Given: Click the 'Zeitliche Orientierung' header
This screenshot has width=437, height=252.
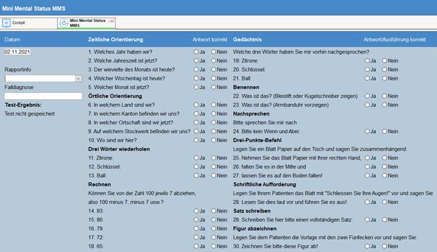Looking at the screenshot, I should click(116, 39).
